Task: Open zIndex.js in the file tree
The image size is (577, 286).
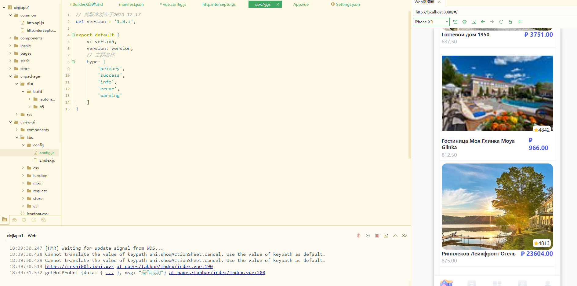Action: pos(47,160)
